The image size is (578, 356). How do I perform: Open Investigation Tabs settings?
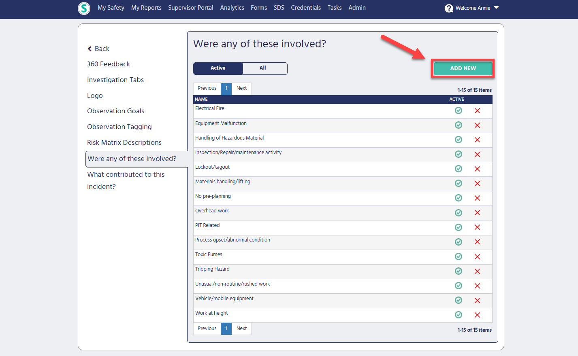(x=115, y=80)
